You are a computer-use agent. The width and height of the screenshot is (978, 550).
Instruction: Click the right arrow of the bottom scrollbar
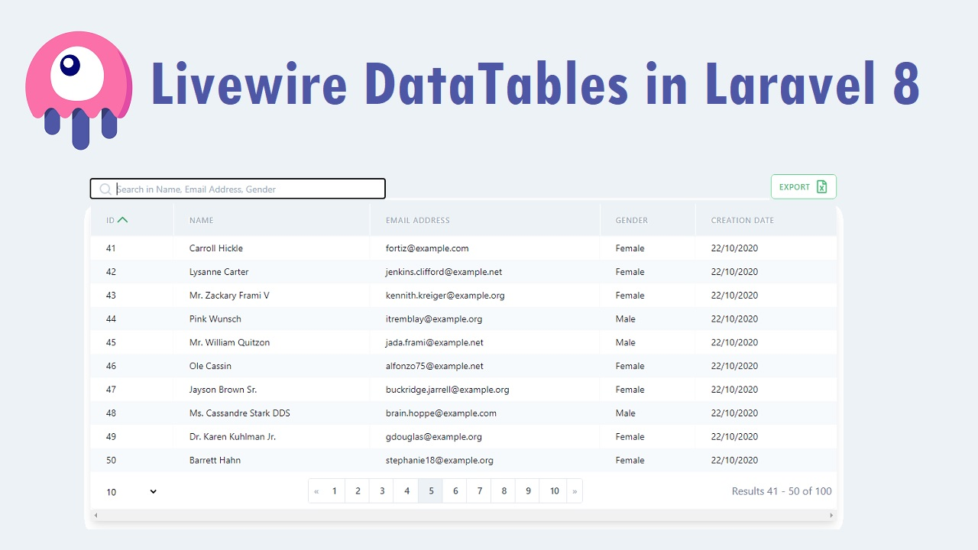point(831,515)
